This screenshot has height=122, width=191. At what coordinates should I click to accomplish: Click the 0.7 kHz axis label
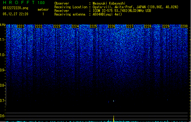2,101
